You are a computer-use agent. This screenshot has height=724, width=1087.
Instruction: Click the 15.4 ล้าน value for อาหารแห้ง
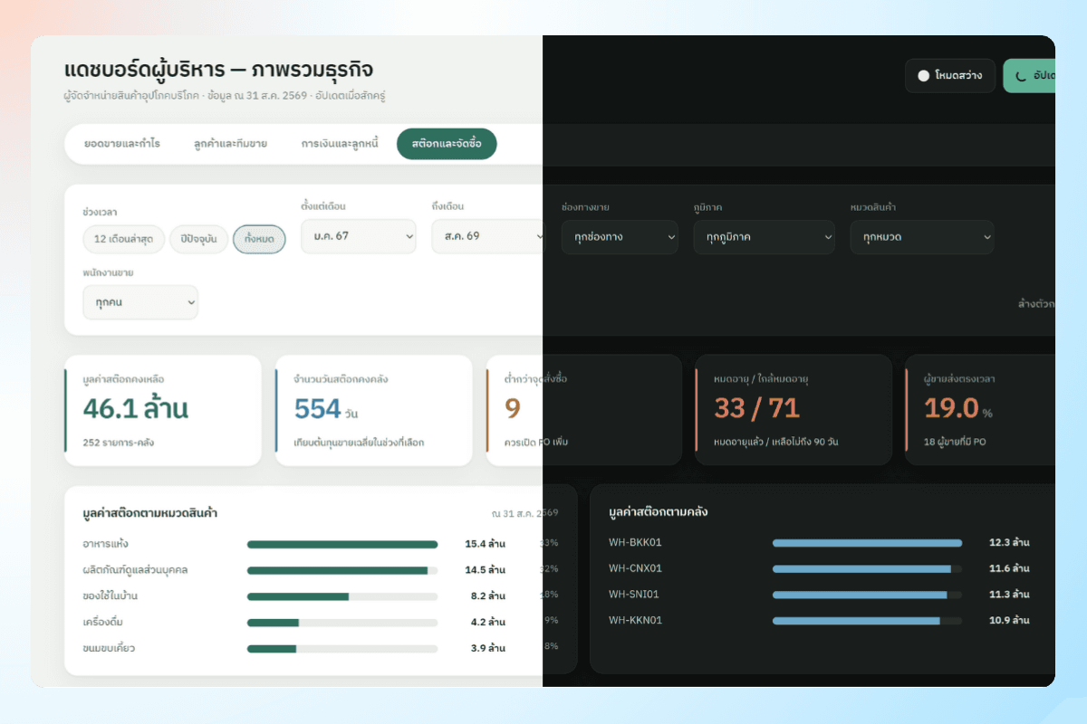pyautogui.click(x=485, y=544)
